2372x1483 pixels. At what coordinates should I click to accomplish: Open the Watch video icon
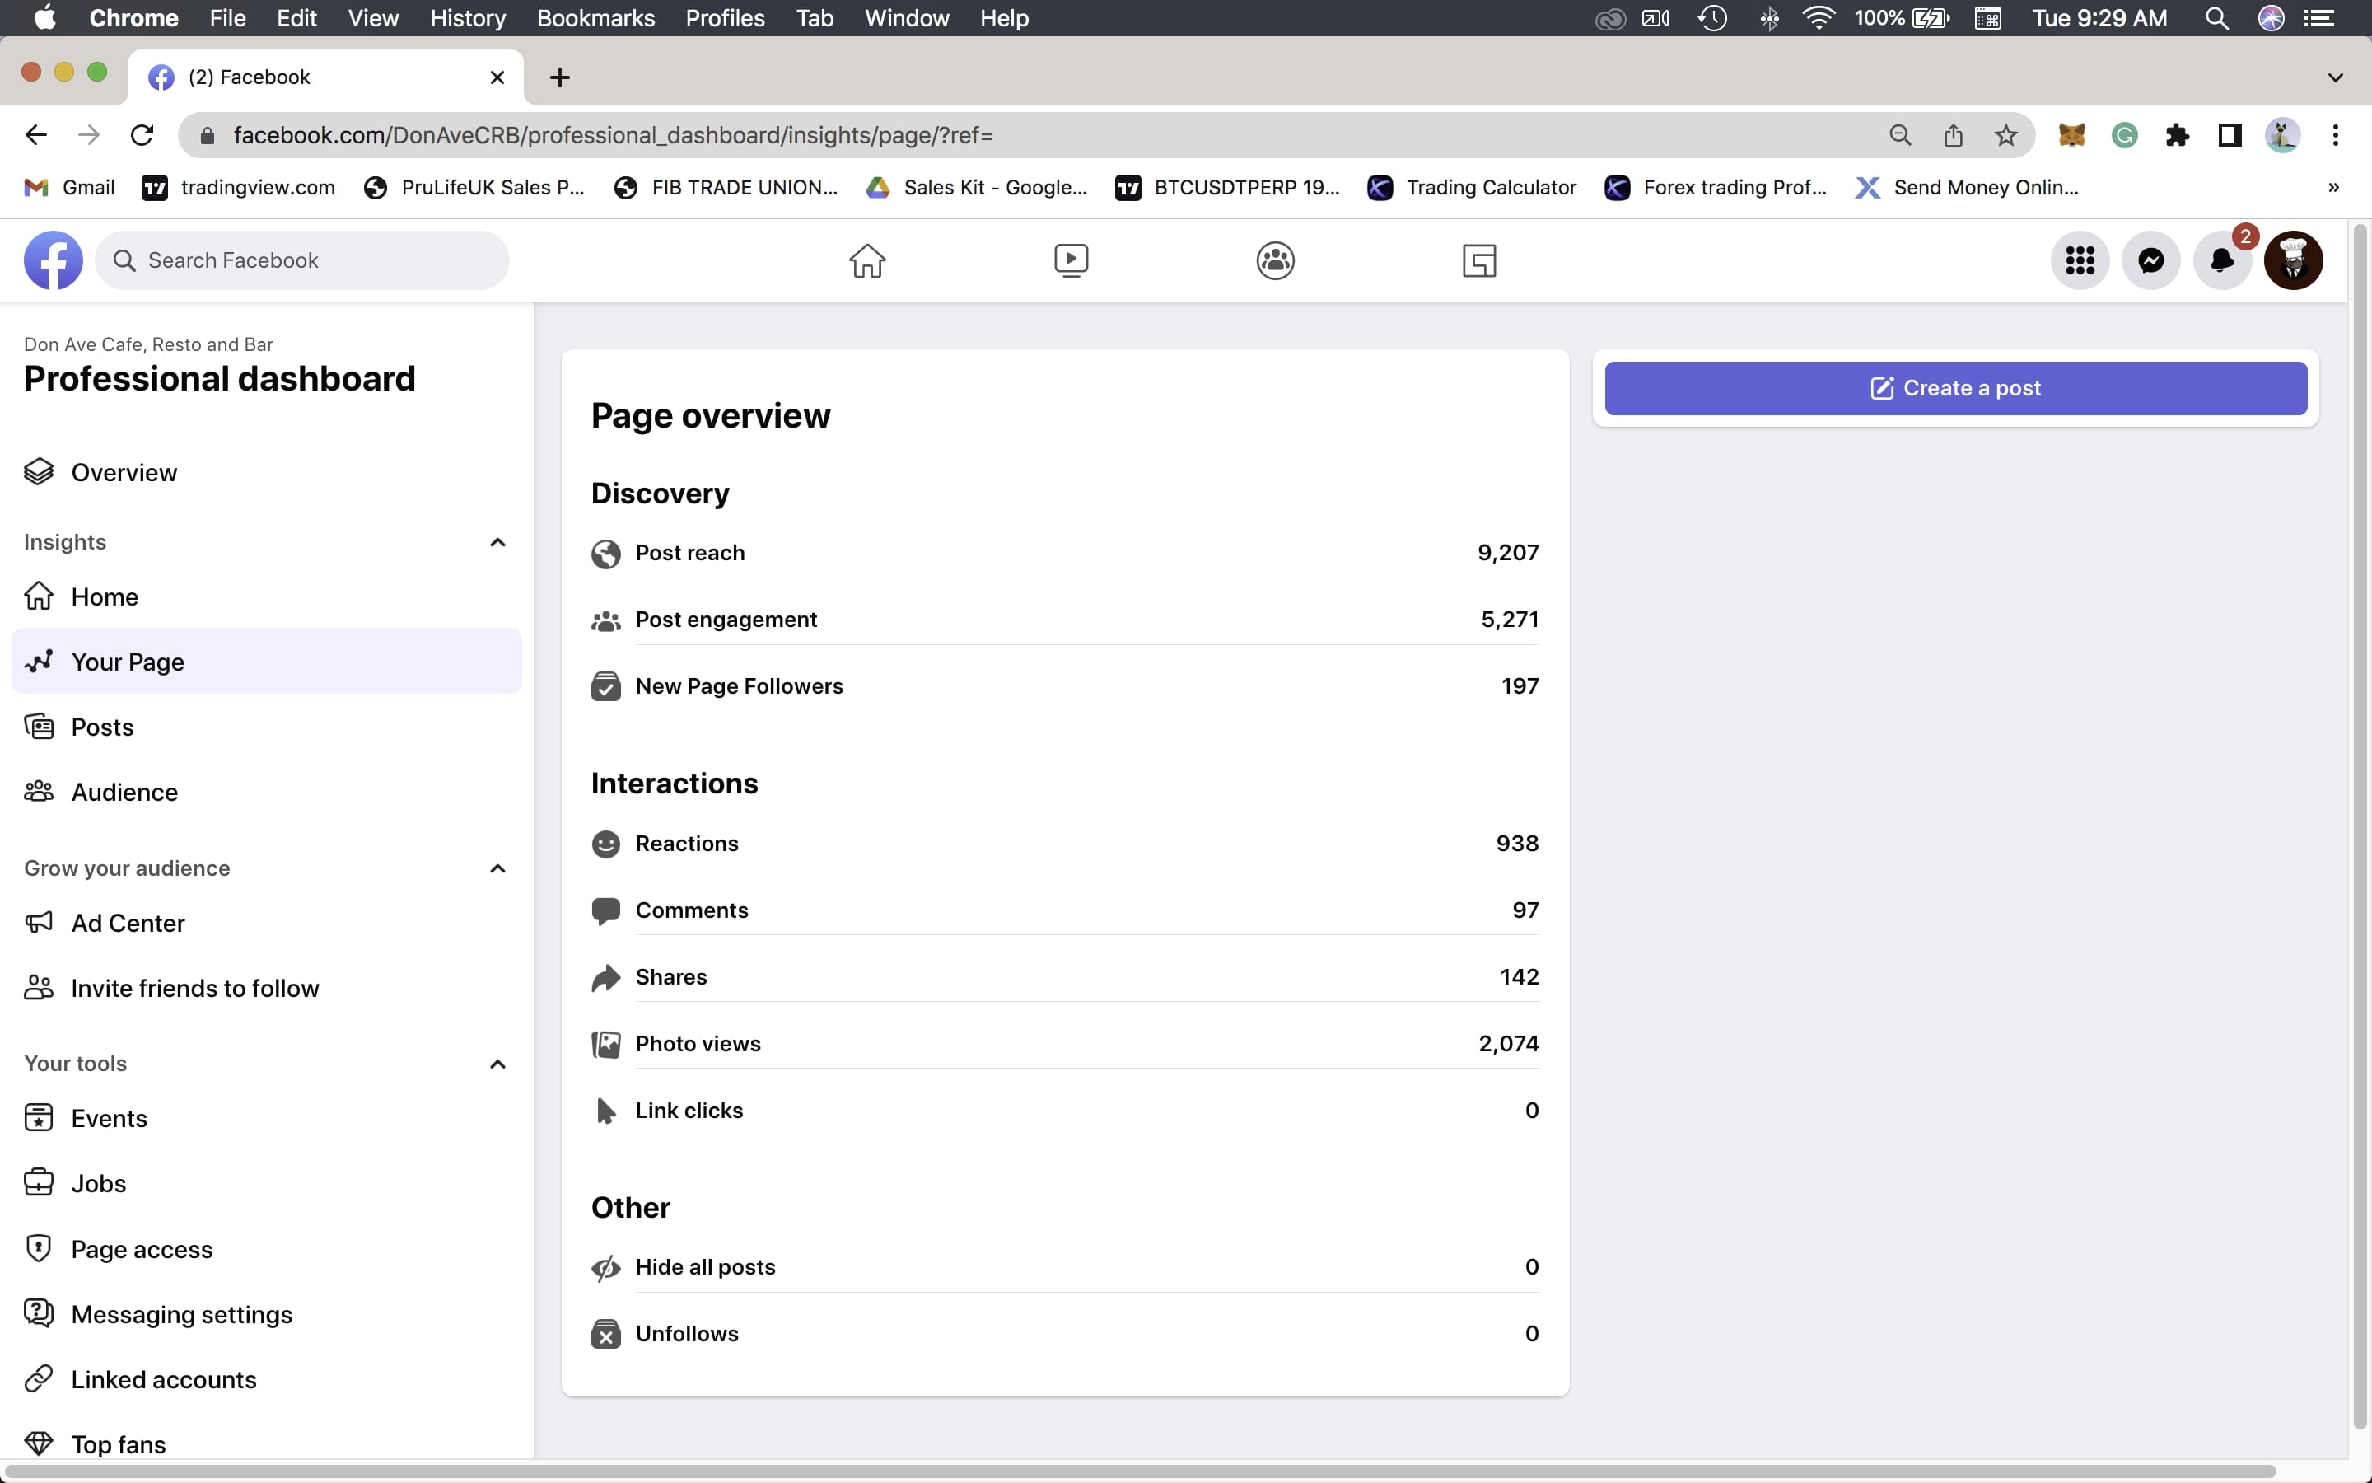1071,261
